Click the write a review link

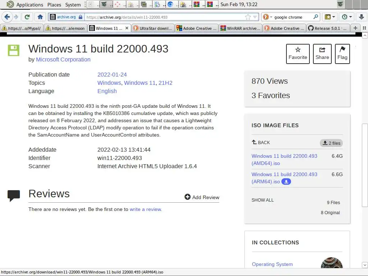146,210
